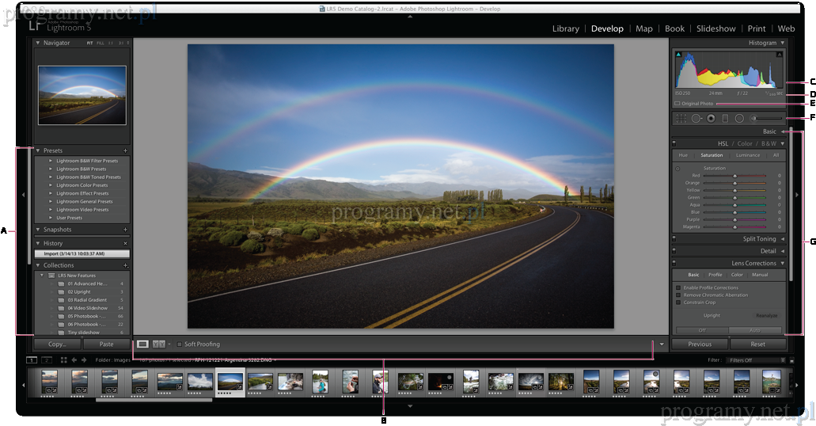The height and width of the screenshot is (426, 816).
Task: Toggle highlight clipping indicator in histogram
Action: pos(779,54)
